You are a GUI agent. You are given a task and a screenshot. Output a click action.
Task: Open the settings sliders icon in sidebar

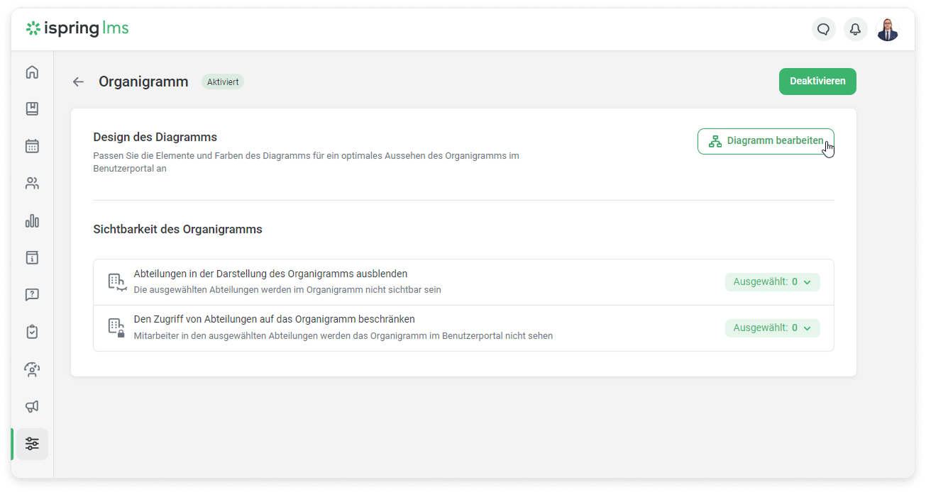pos(32,444)
